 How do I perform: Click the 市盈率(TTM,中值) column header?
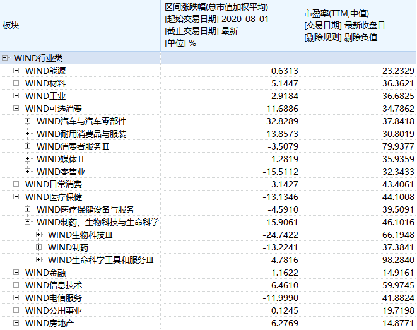click(358, 25)
